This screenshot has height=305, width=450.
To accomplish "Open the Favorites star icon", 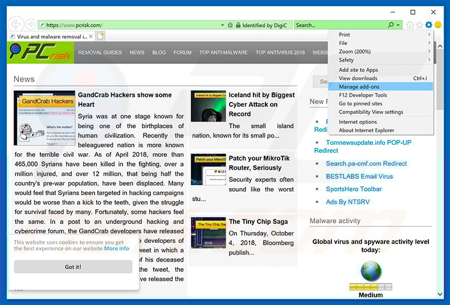I will click(x=419, y=25).
